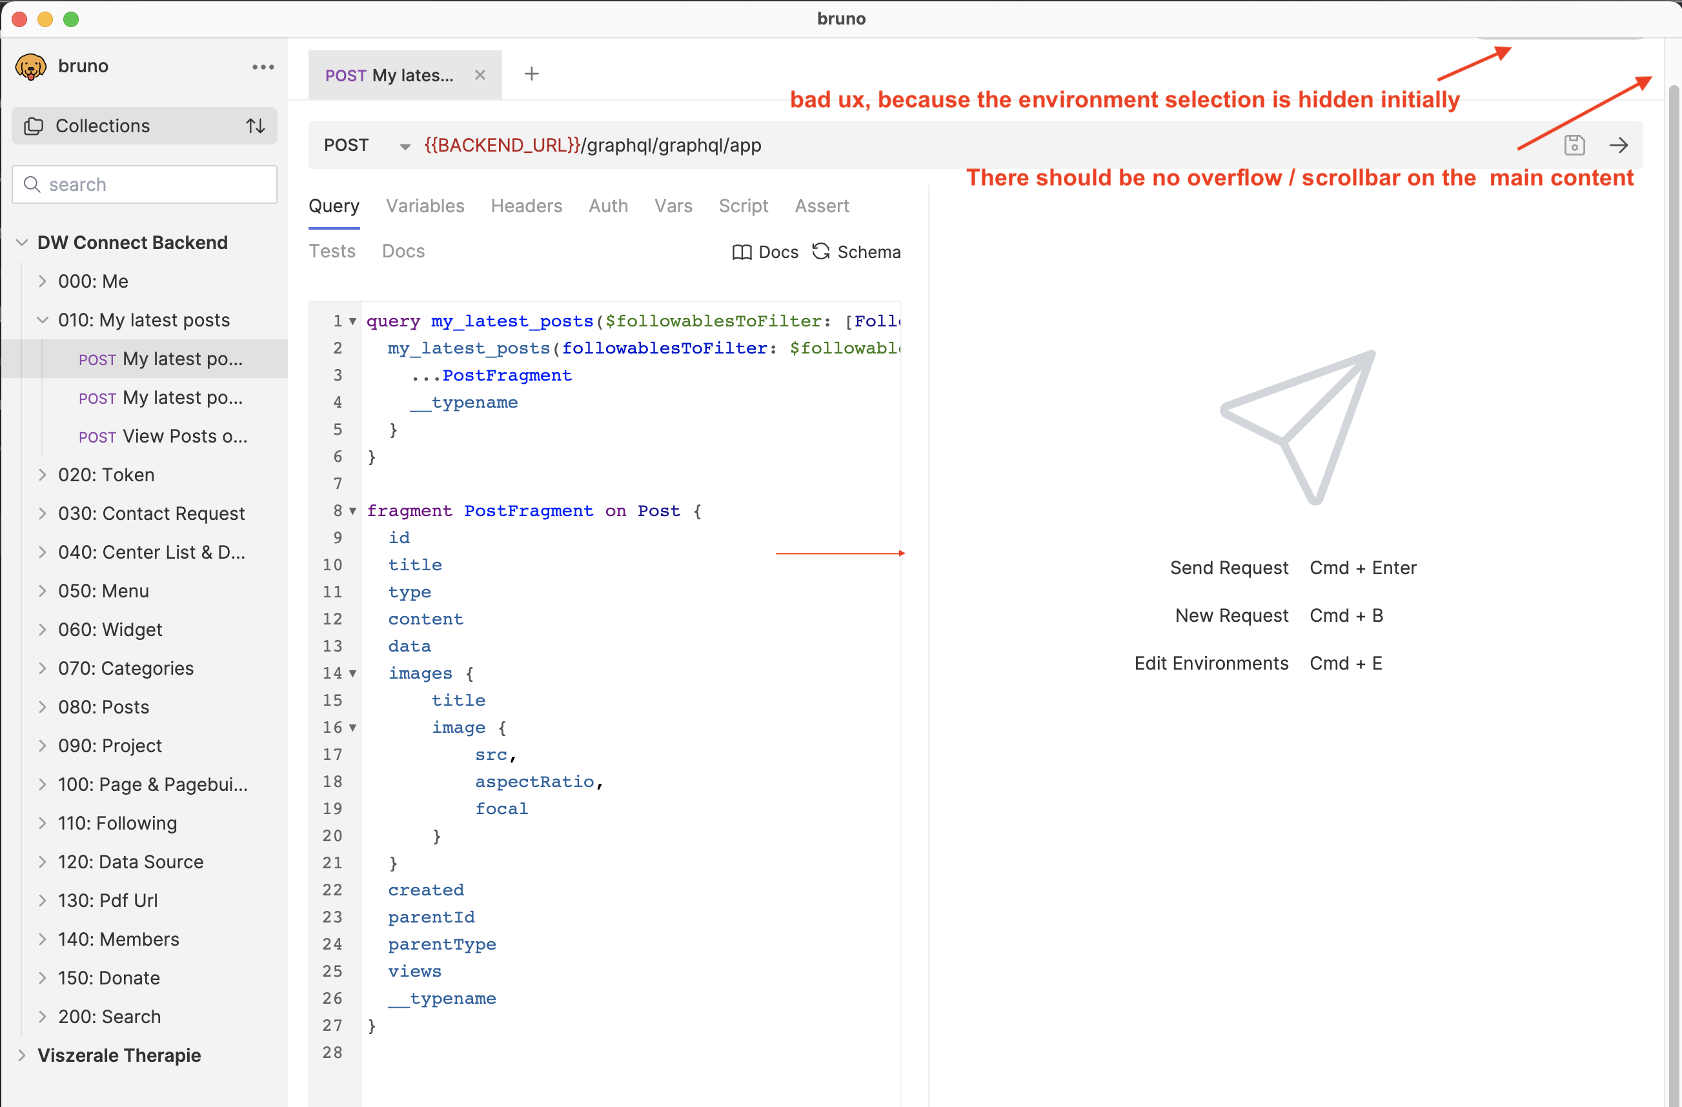Open the POST method dropdown

coord(403,146)
